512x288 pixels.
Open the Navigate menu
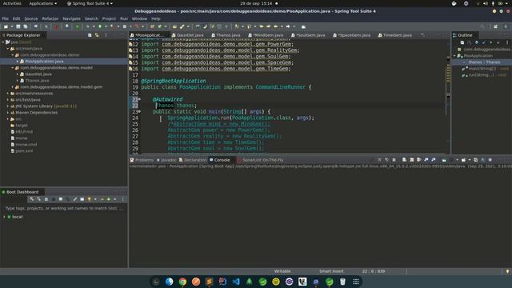71,18
